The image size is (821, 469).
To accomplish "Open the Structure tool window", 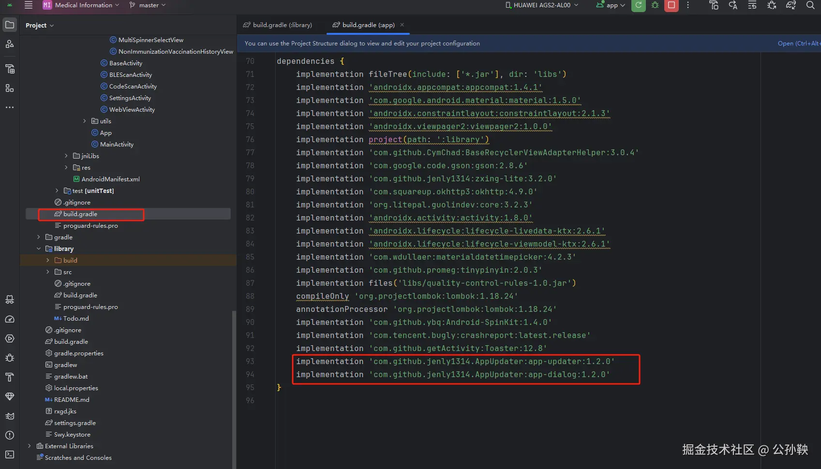I will click(10, 88).
